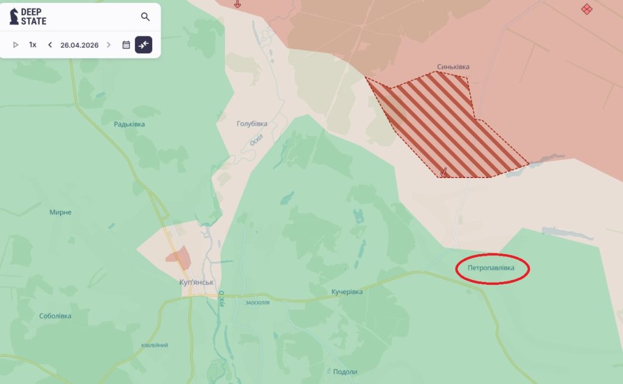Viewport: 623px width, 384px height.
Task: Click the 26.04.2026 date field
Action: [x=80, y=45]
